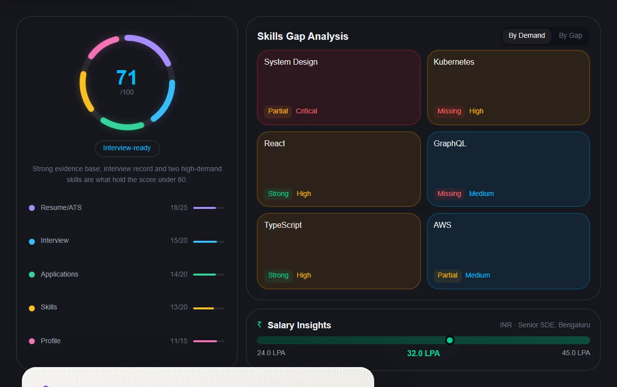This screenshot has height=387, width=617.
Task: Click the Critical tag on System Design
Action: (307, 111)
